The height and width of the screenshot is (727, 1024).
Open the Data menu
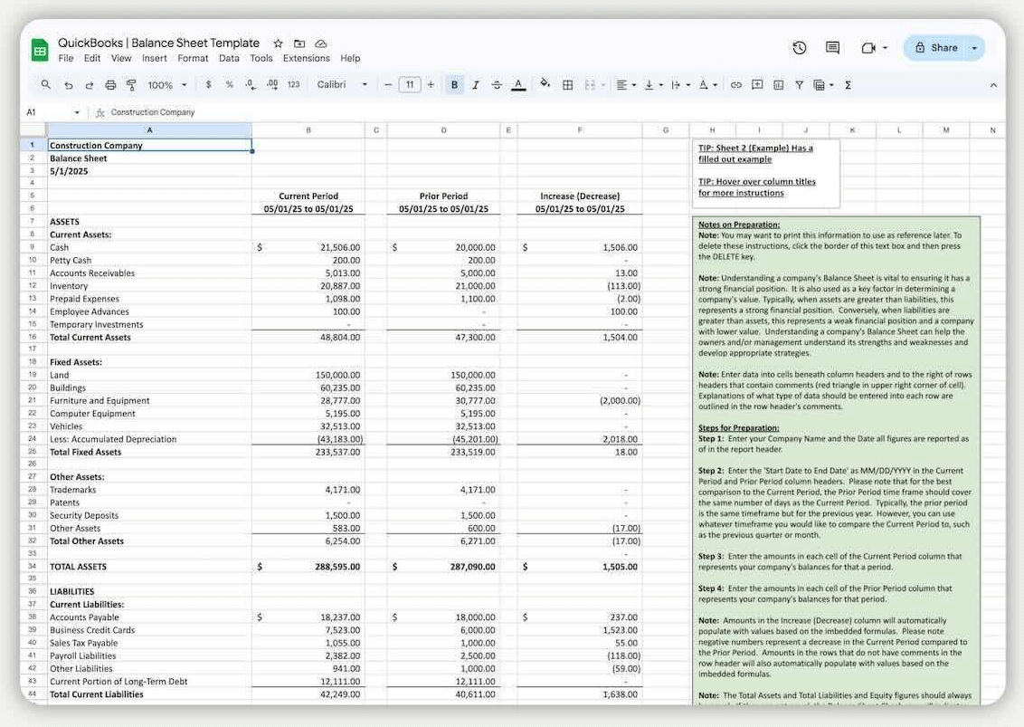point(229,58)
